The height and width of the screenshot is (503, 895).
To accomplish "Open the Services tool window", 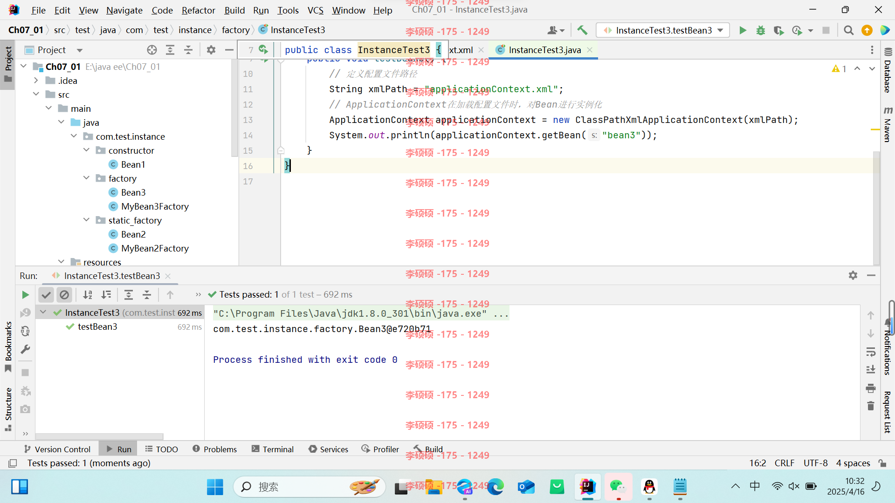I will 328,449.
